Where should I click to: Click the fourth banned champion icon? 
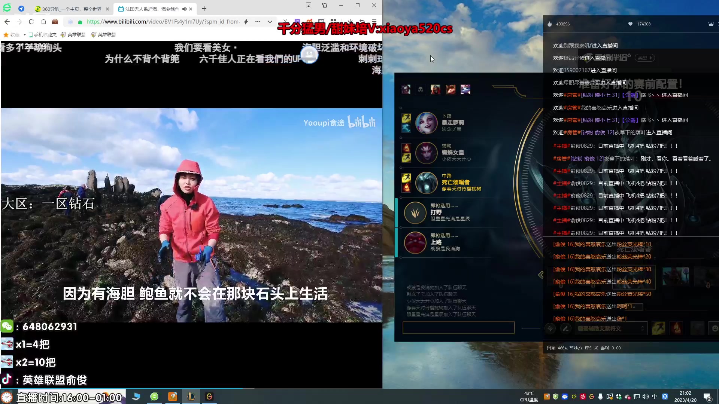pyautogui.click(x=450, y=89)
